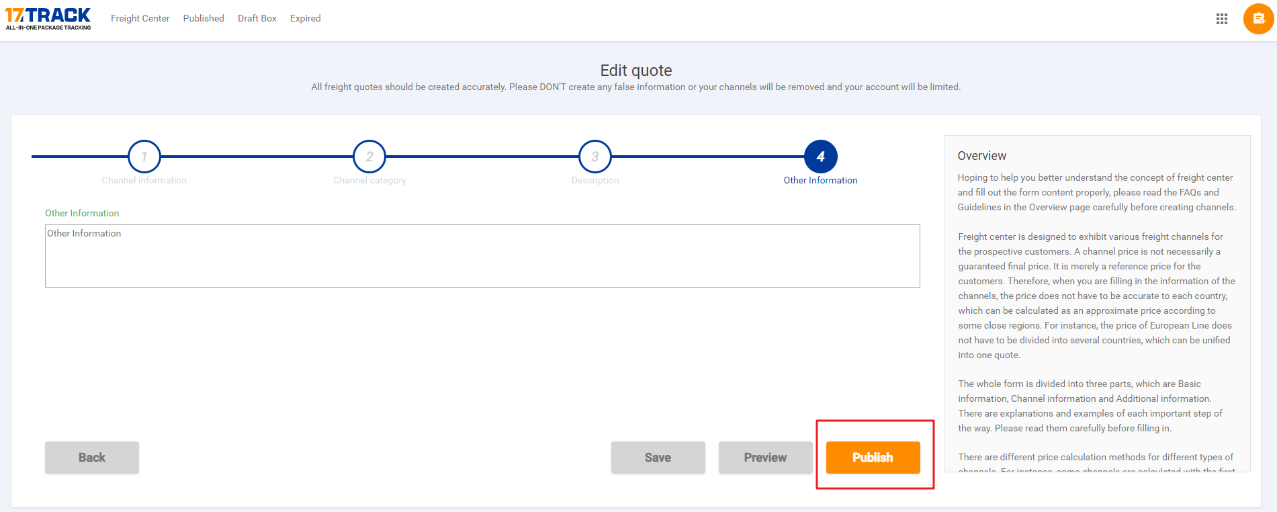Click the Channel information step label
1277x512 pixels.
144,180
